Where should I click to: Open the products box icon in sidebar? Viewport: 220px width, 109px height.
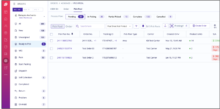click(6, 33)
